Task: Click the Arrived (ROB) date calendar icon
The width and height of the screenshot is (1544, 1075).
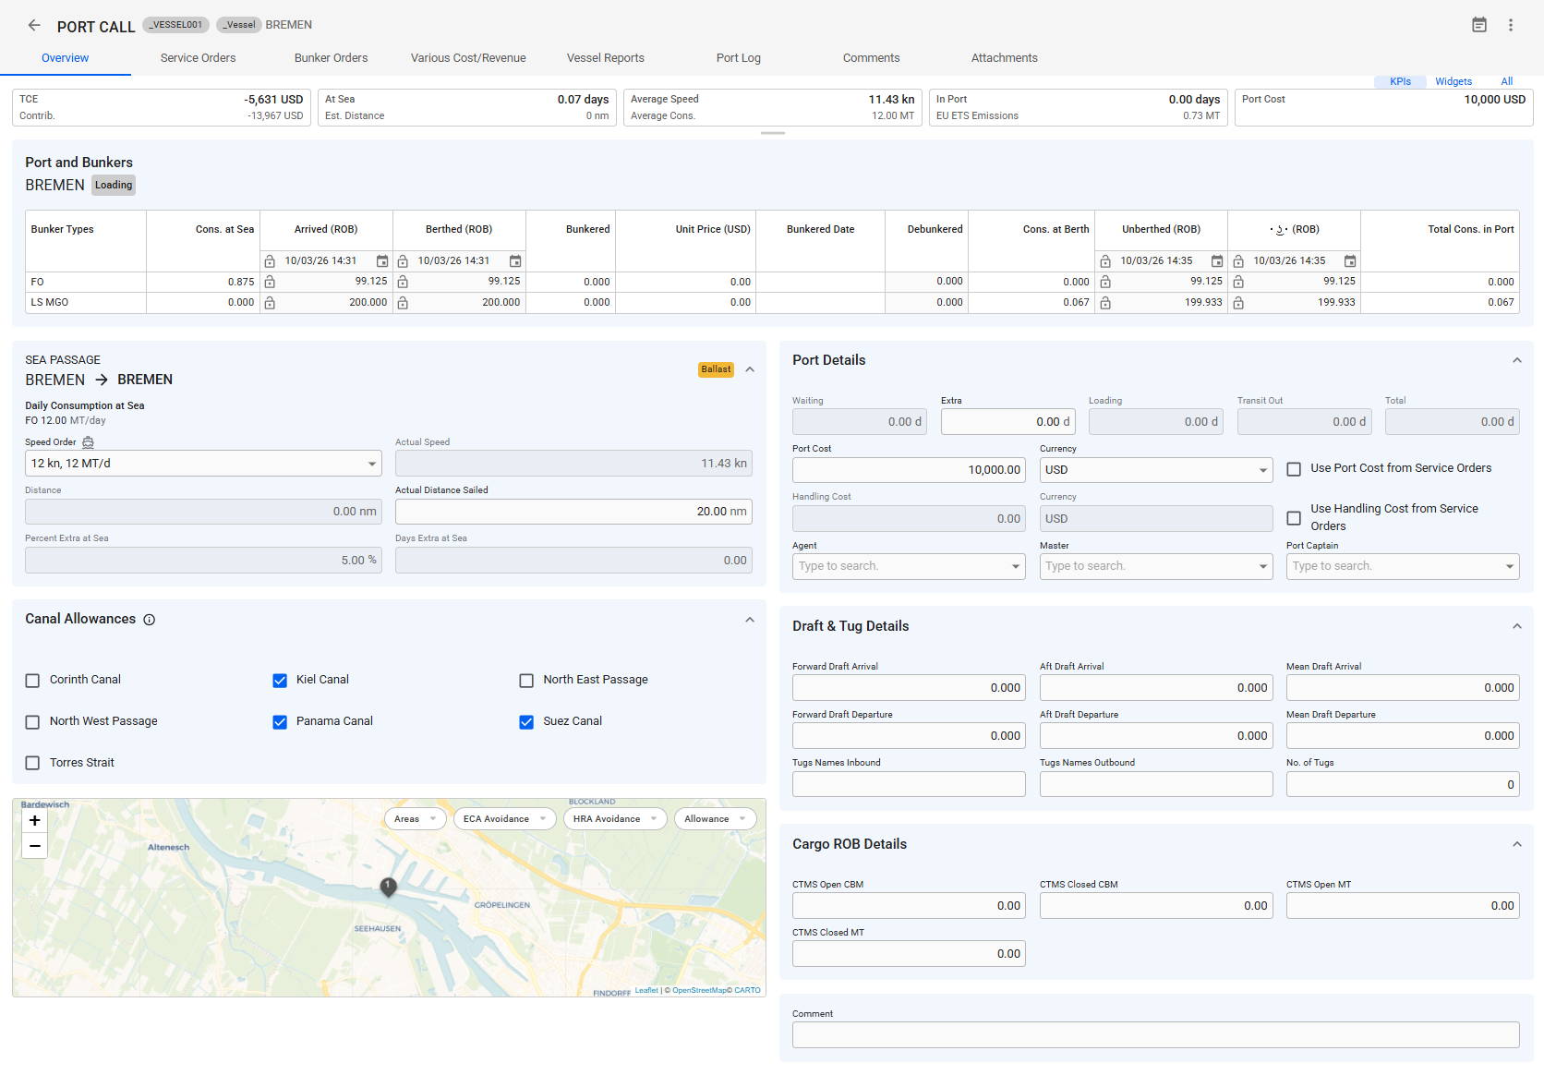Action: (x=382, y=261)
